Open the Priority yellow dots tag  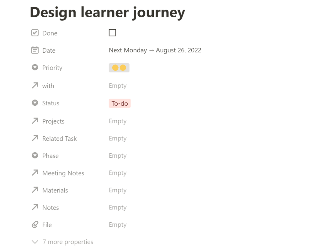point(119,68)
